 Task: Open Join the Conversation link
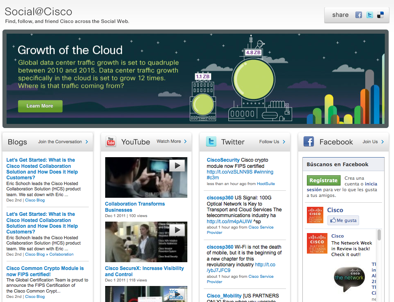(x=60, y=142)
